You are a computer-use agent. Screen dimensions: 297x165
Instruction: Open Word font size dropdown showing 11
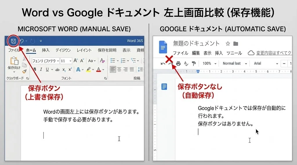point(66,61)
